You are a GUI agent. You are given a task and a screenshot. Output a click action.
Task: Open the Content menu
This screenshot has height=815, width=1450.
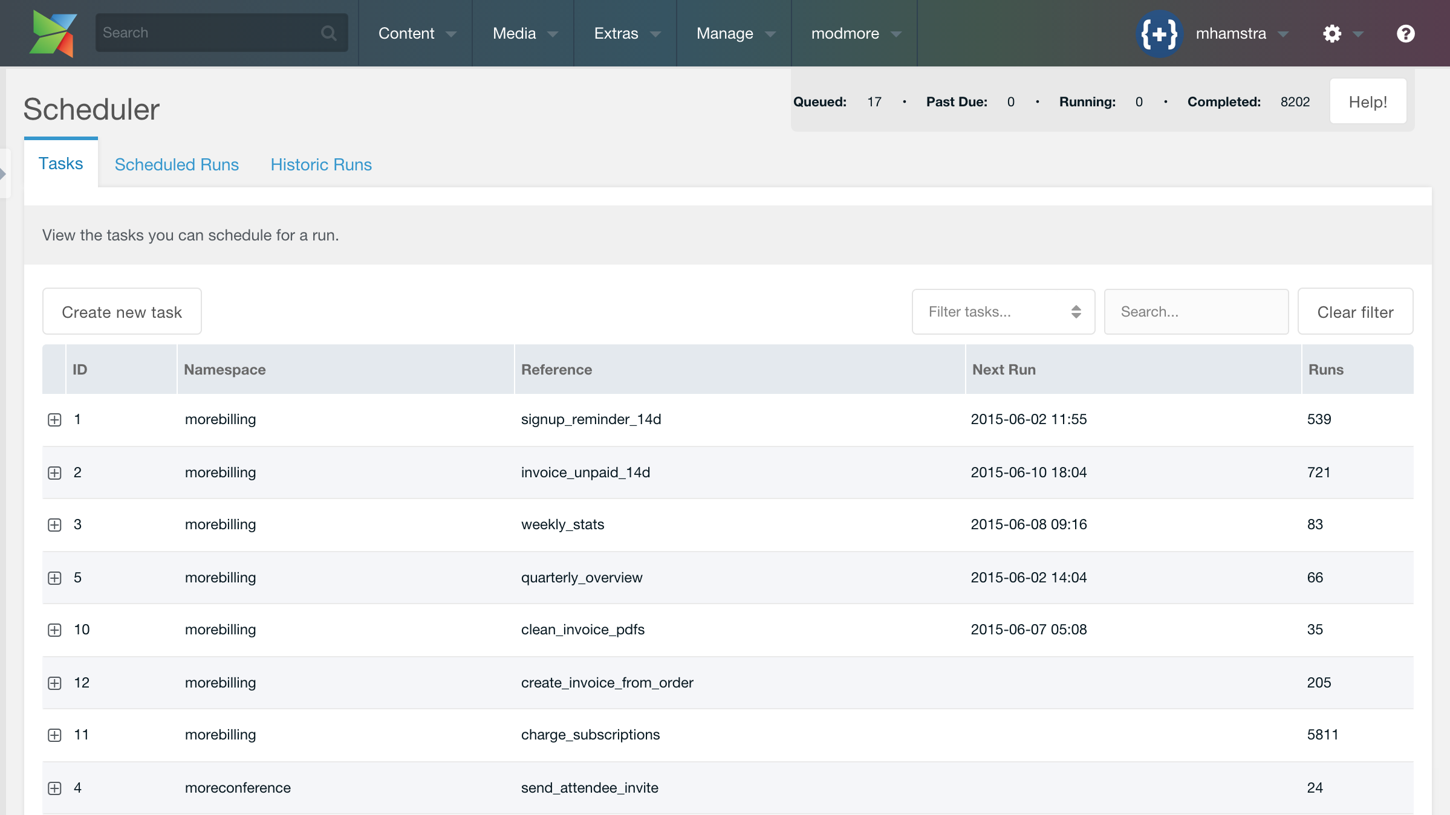(416, 33)
